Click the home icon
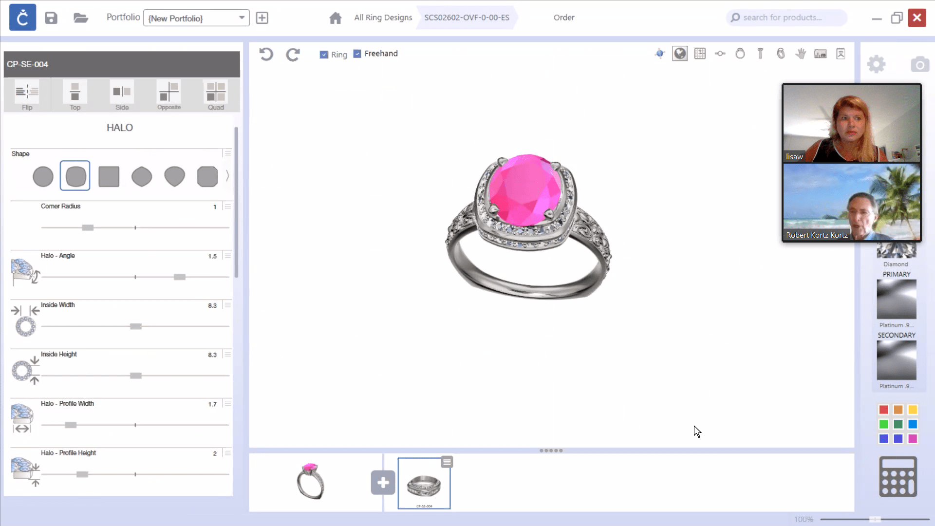935x526 pixels. click(x=335, y=18)
